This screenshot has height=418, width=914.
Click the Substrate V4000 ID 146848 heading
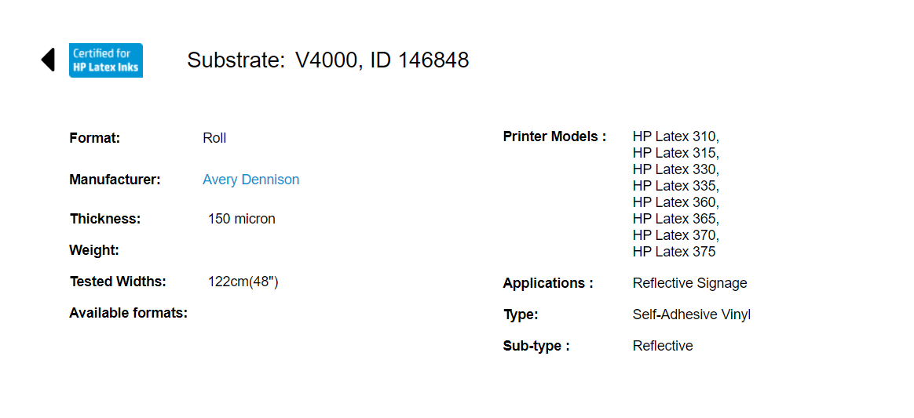pyautogui.click(x=328, y=60)
